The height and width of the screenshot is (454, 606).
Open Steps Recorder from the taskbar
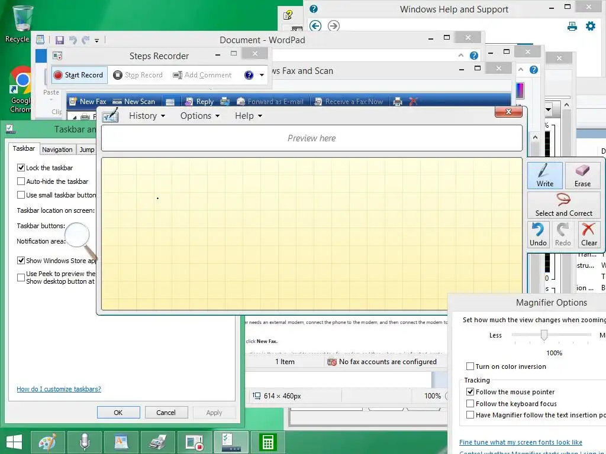[x=194, y=442]
